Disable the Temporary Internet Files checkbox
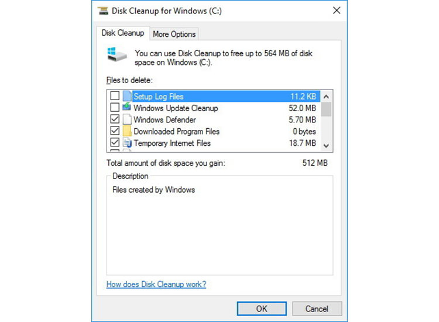 pyautogui.click(x=115, y=143)
